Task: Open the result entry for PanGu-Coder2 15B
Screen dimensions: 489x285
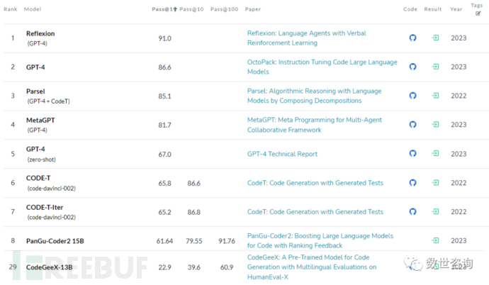Action: [x=436, y=240]
